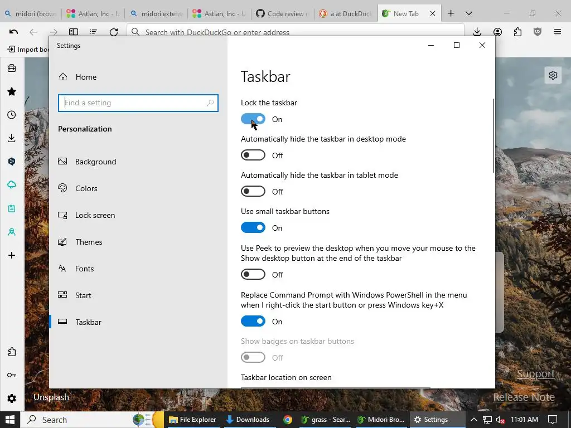Open the grass search window in the taskbar
Image resolution: width=571 pixels, height=428 pixels.
[x=326, y=420]
